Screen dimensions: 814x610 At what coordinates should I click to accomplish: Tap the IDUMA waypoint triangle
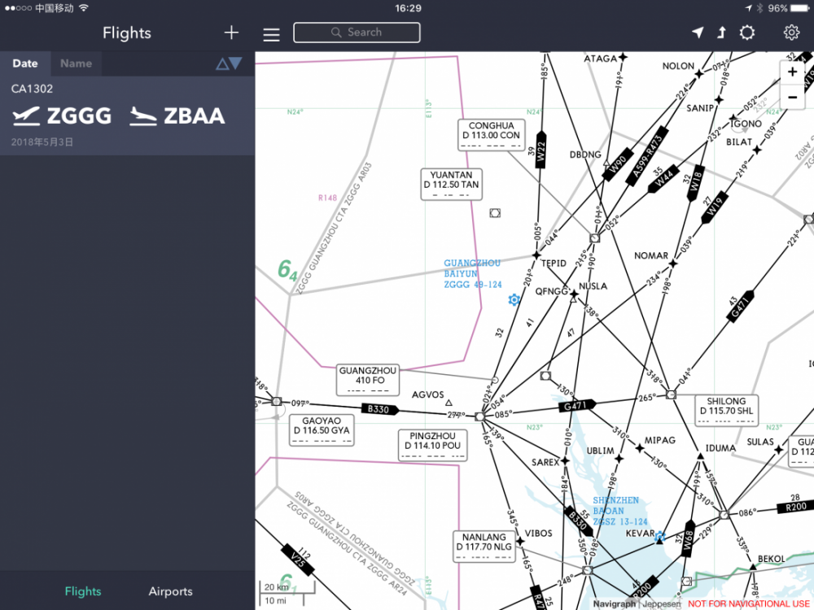pyautogui.click(x=700, y=456)
